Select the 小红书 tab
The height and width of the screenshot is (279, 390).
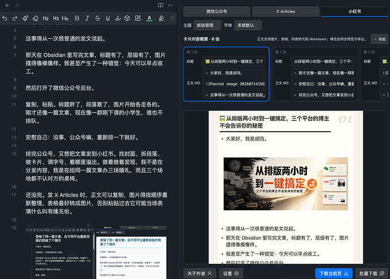tap(354, 11)
